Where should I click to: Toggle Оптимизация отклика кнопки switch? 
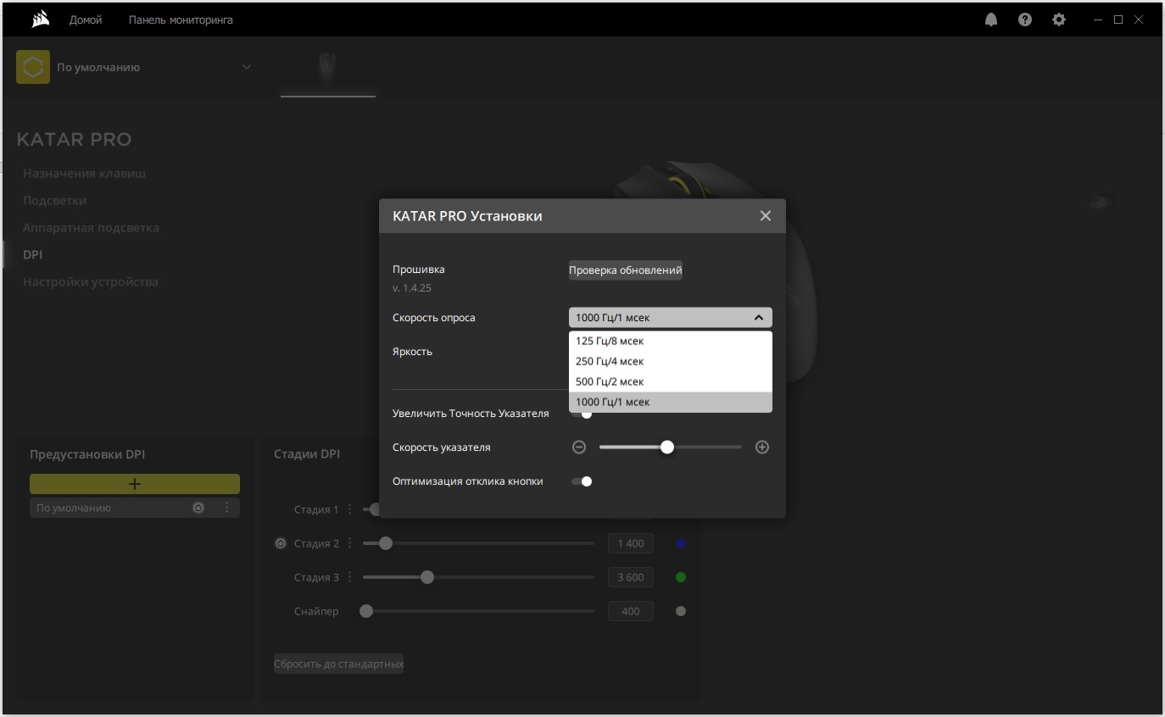pyautogui.click(x=582, y=481)
